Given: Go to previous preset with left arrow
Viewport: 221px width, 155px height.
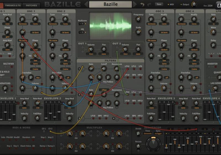Looking at the screenshot, I should tap(86, 4).
